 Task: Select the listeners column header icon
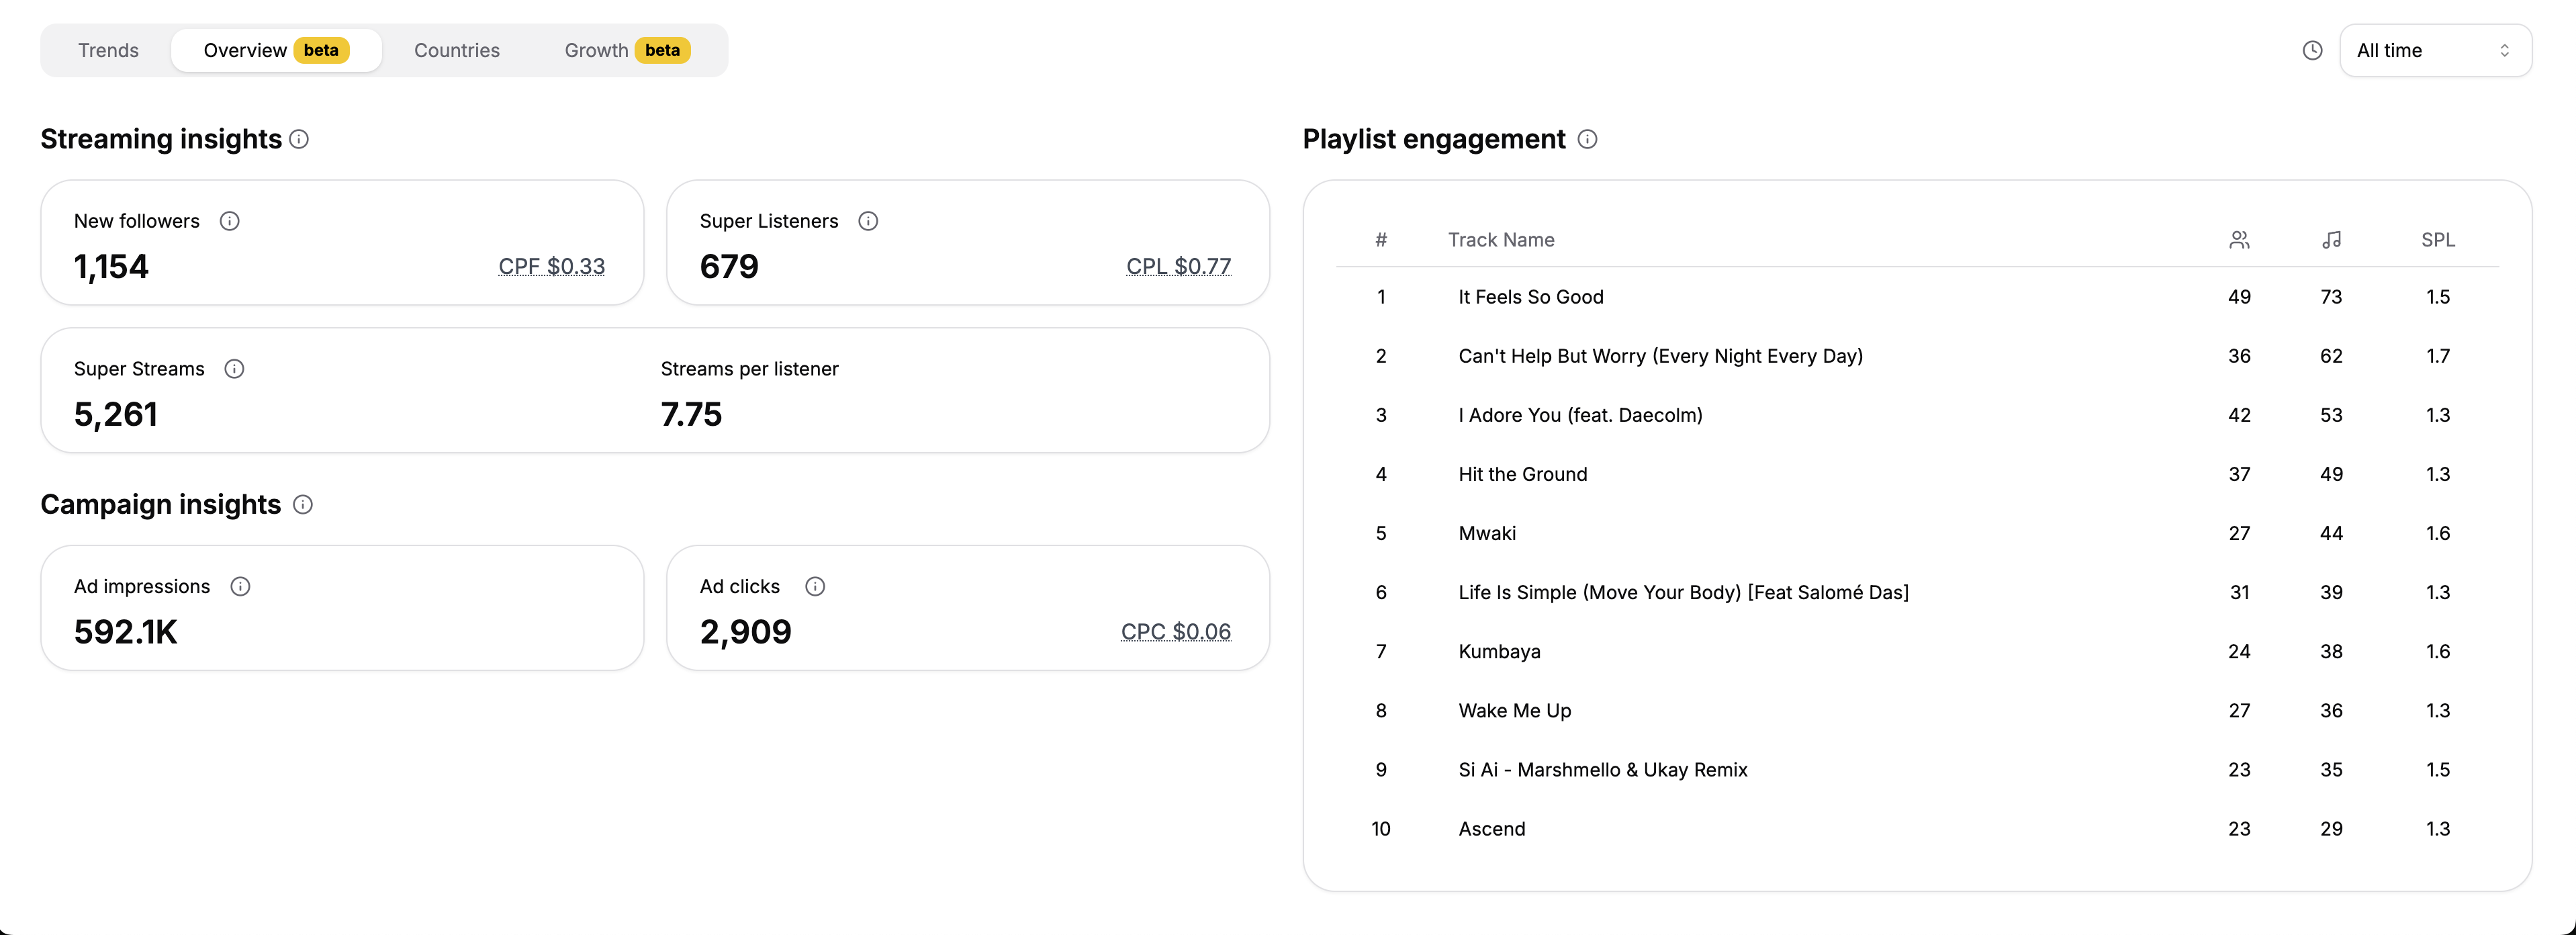tap(2239, 239)
